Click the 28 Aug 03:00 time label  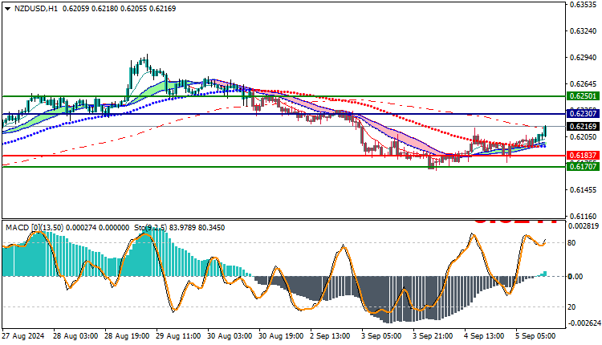pos(75,336)
